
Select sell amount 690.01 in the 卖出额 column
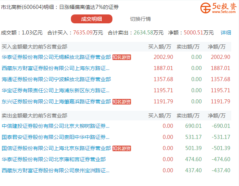pos(193,126)
